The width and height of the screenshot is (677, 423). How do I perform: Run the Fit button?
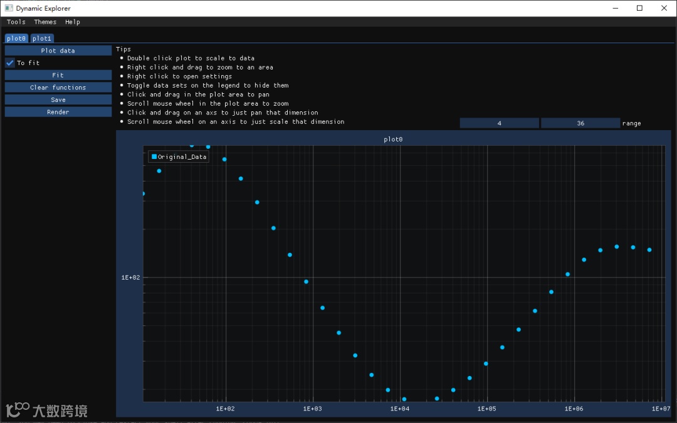(x=58, y=75)
